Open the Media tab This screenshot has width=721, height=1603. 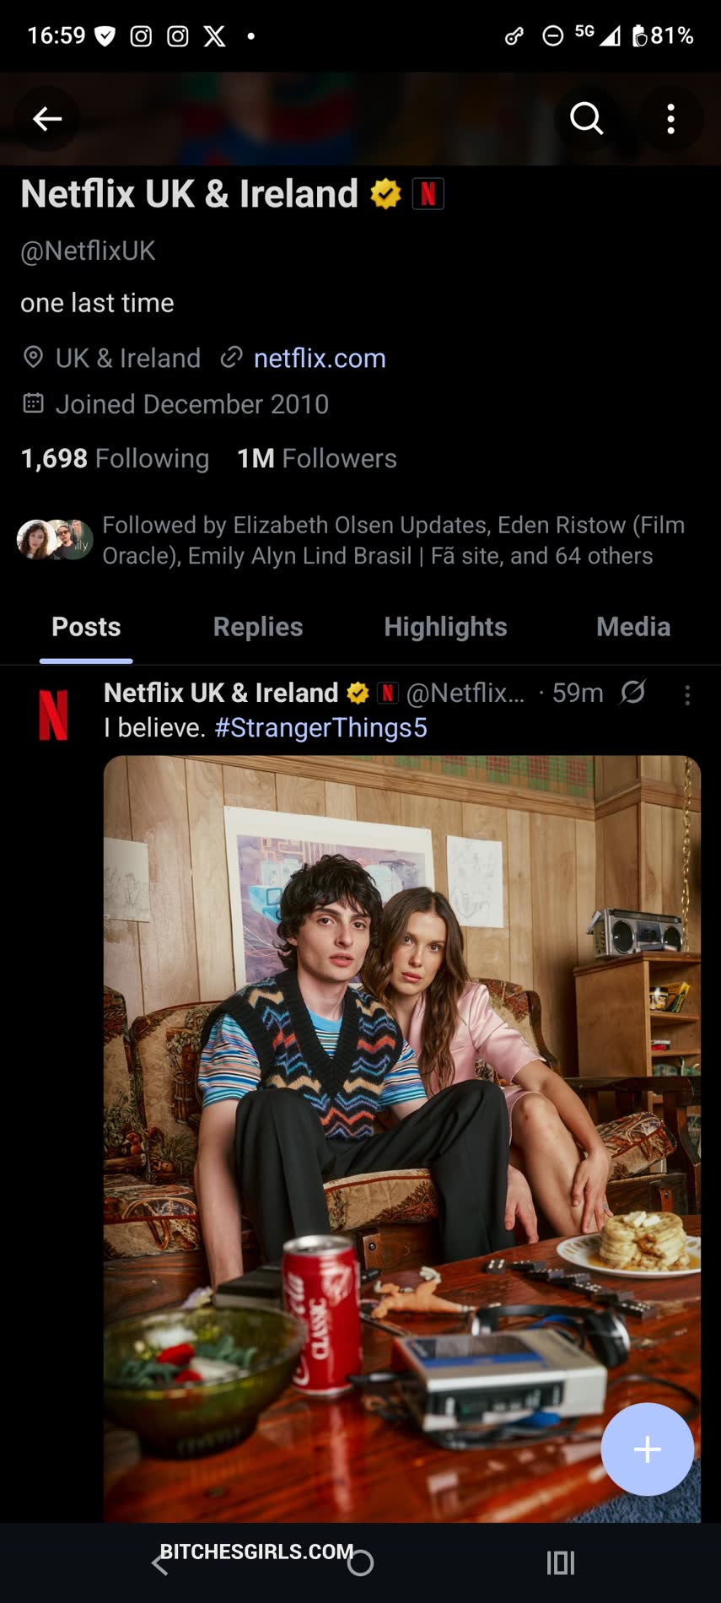click(x=633, y=627)
